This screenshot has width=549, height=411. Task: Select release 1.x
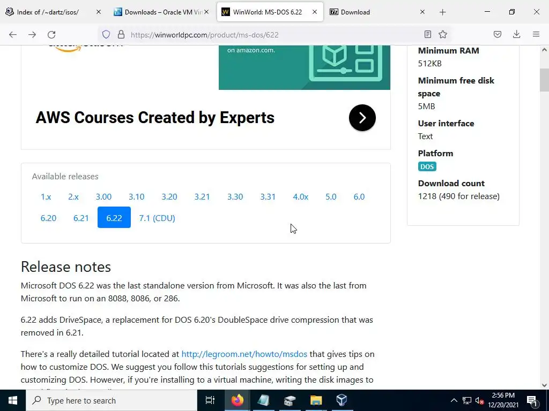[x=46, y=197]
